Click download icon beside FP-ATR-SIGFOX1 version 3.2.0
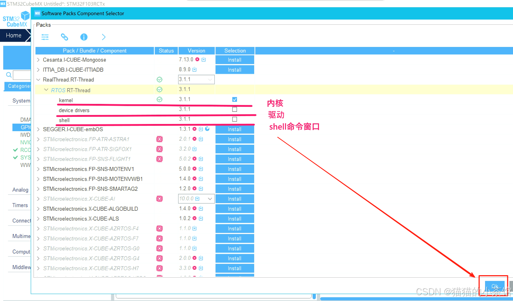513x301 pixels. (x=194, y=149)
